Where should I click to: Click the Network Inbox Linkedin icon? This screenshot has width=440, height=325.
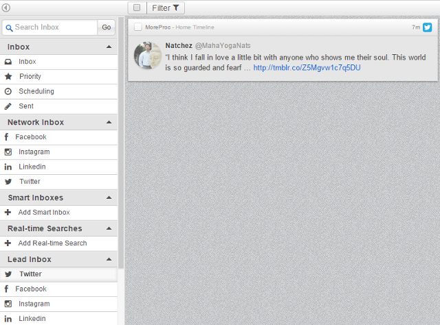8,167
